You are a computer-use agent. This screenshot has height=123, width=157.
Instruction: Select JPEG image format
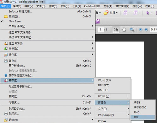point(143,102)
